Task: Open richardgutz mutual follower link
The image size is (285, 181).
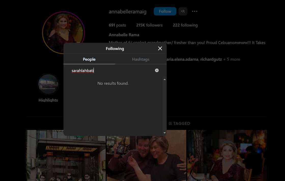Action: 211,59
